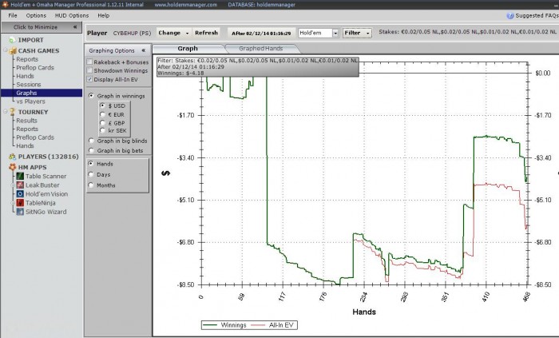Open tourney Results
Screen dimensions: 559x338
[x=26, y=121]
